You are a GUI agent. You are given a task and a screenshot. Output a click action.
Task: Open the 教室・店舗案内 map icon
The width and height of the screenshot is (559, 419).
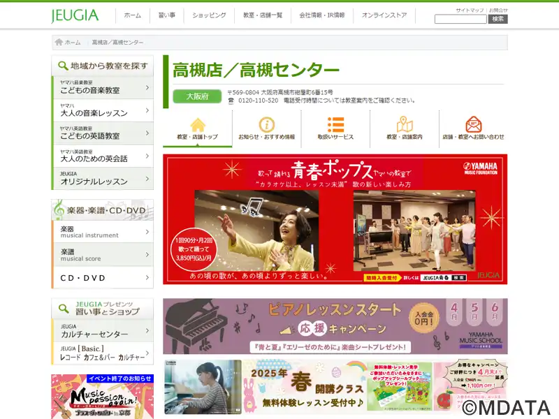point(405,124)
